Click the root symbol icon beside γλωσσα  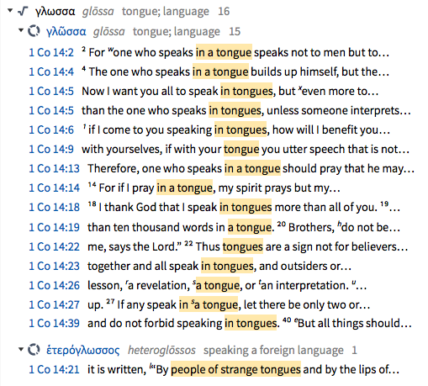23,11
